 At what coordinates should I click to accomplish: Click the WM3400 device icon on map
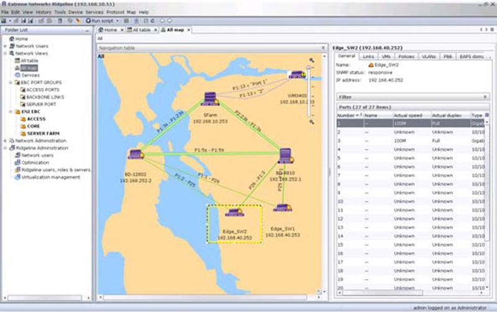click(x=298, y=75)
